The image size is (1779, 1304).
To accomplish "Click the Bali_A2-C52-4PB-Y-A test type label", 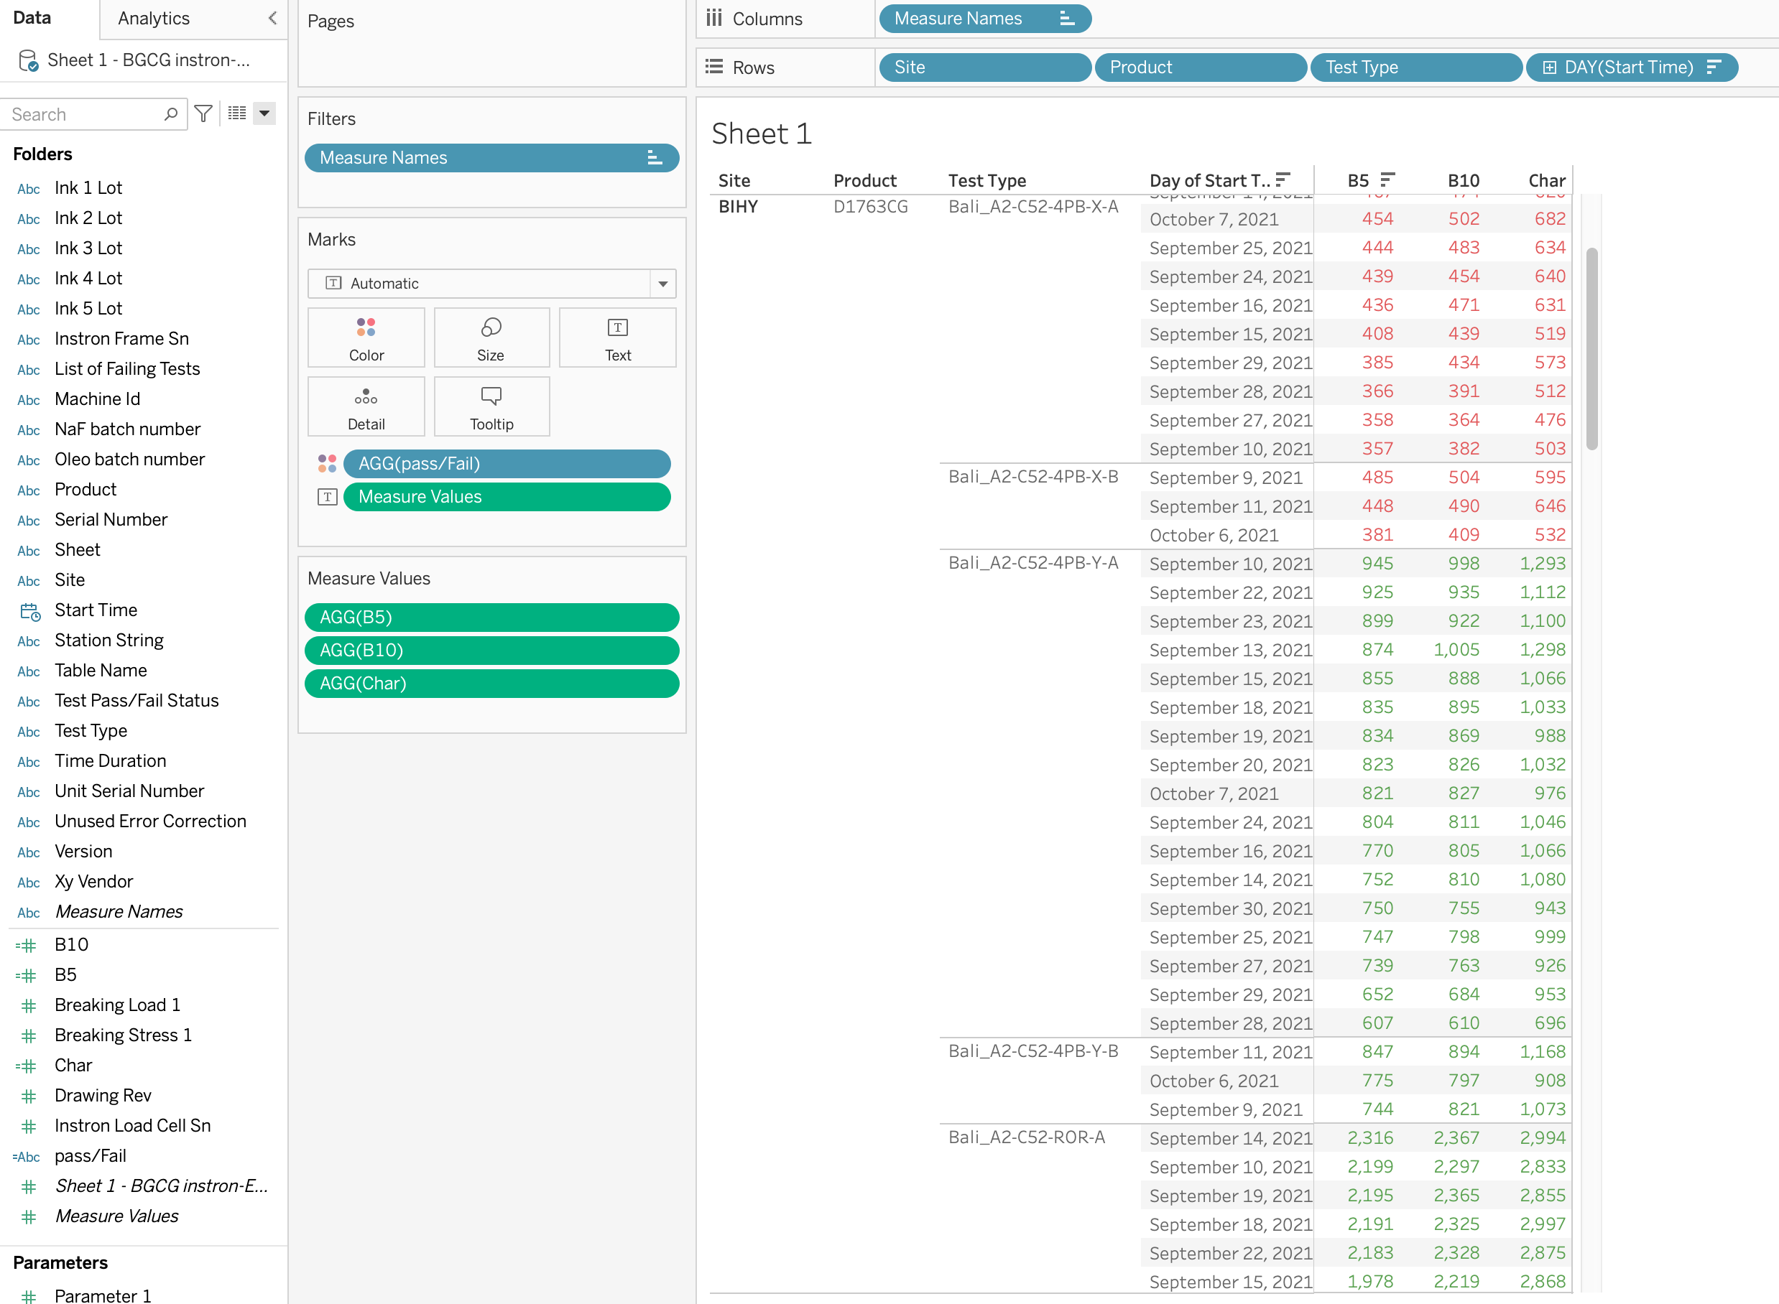I will (x=1032, y=563).
